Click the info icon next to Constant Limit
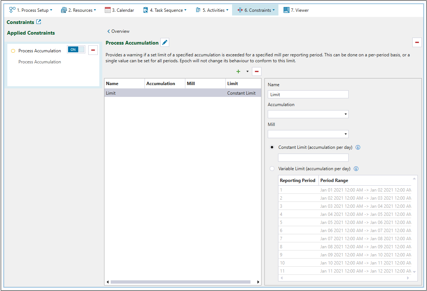 click(358, 147)
